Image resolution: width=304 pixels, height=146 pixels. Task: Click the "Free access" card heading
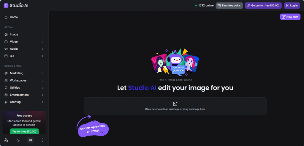pyautogui.click(x=24, y=115)
